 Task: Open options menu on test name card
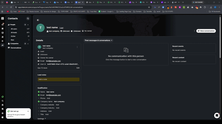77,47
